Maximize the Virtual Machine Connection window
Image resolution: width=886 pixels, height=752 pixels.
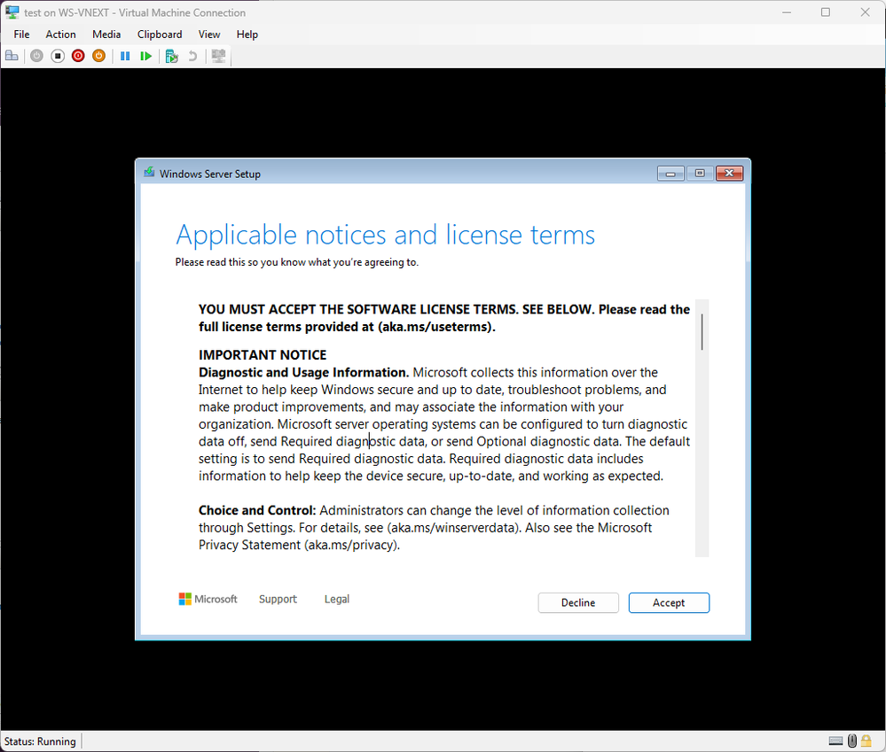pos(826,12)
